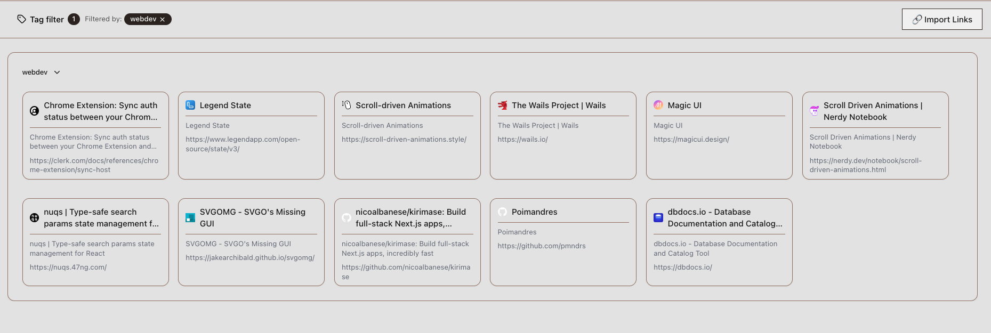991x333 pixels.
Task: Click the Tag filter tag icon
Action: coord(21,19)
